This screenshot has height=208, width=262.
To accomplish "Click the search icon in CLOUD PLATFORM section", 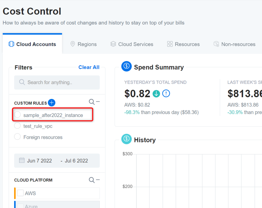I will click(x=91, y=180).
